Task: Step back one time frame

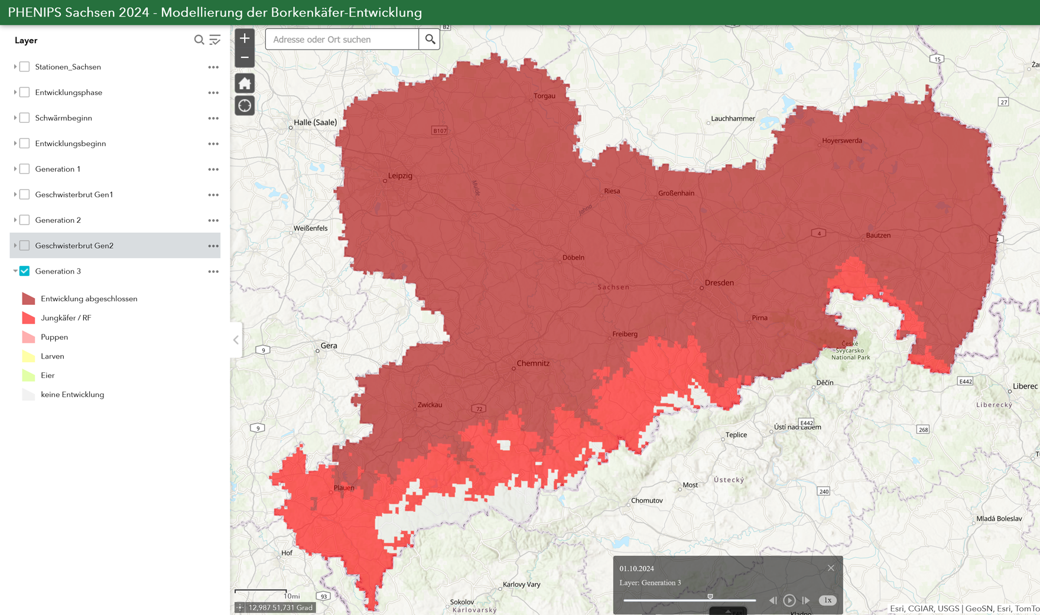Action: click(773, 600)
